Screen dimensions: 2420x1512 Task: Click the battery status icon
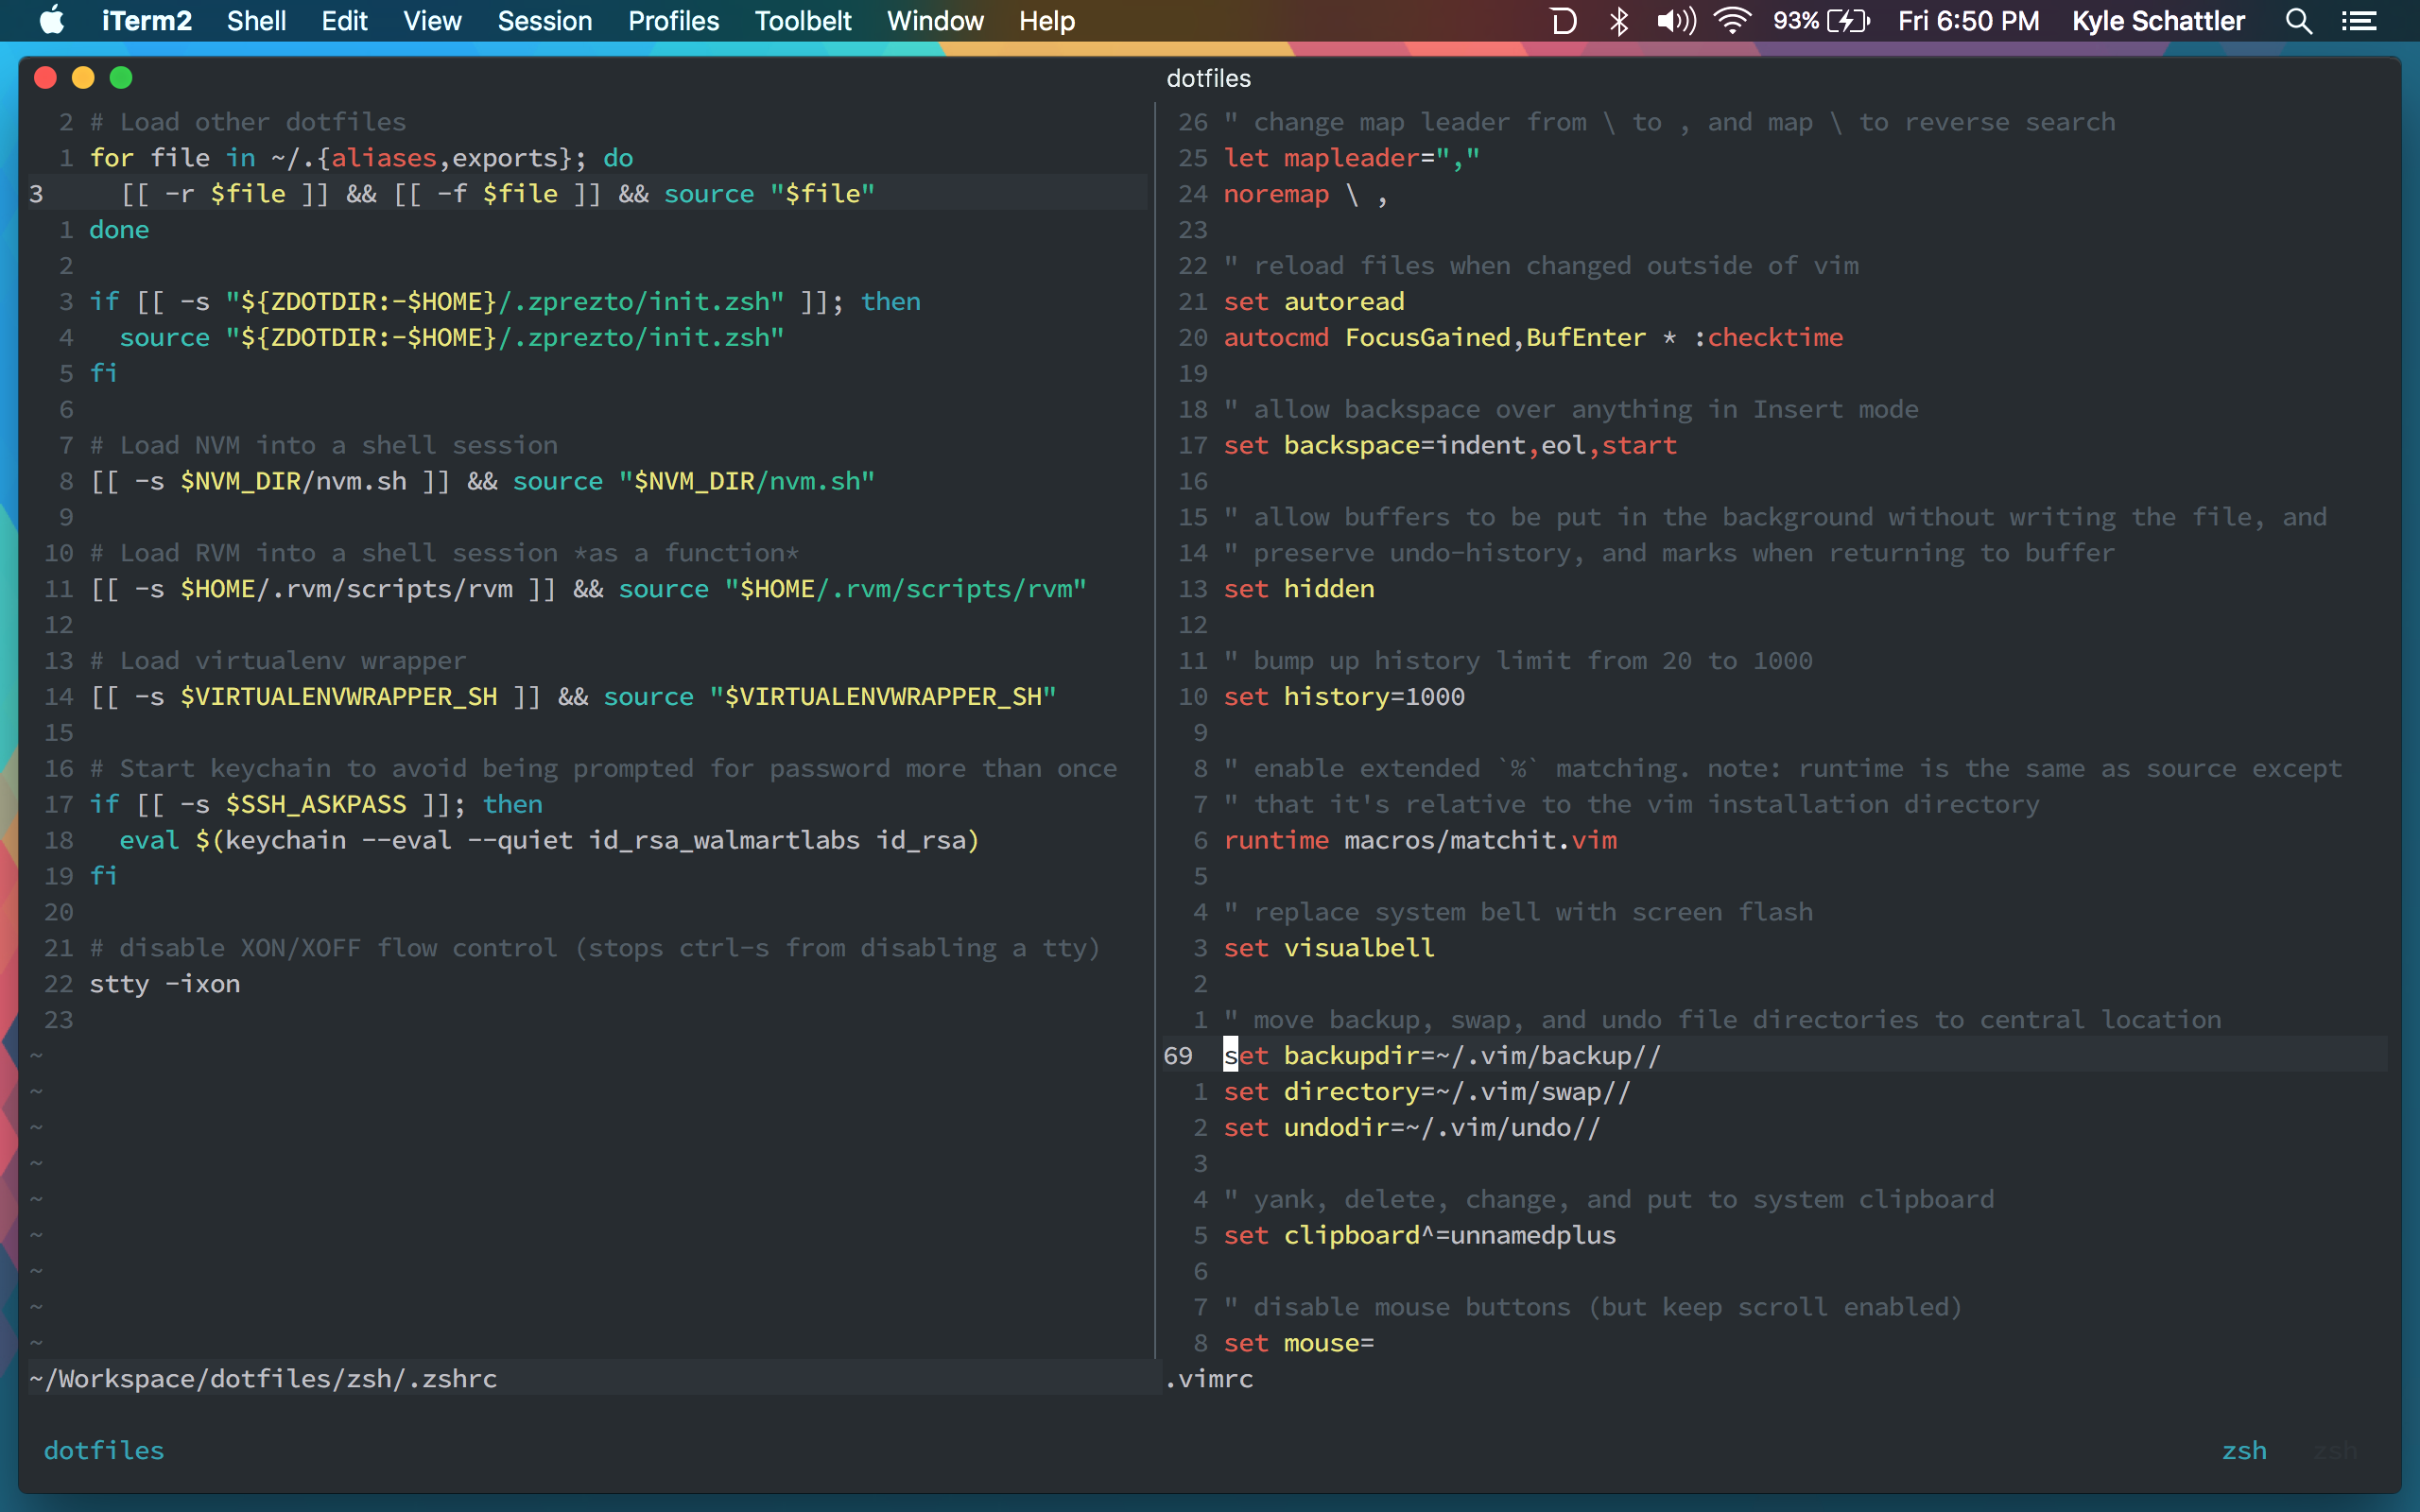click(1847, 20)
